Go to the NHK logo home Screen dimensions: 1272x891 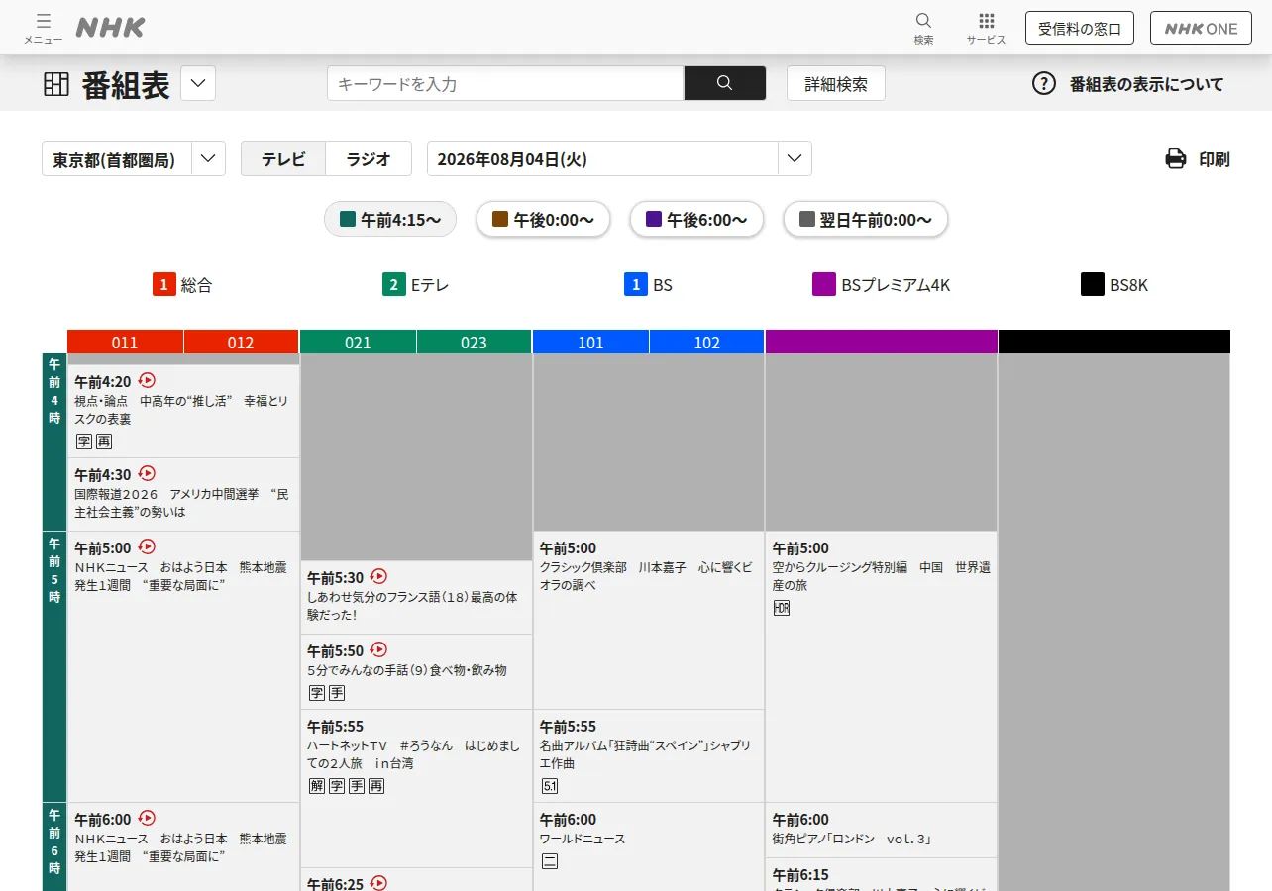pos(110,28)
